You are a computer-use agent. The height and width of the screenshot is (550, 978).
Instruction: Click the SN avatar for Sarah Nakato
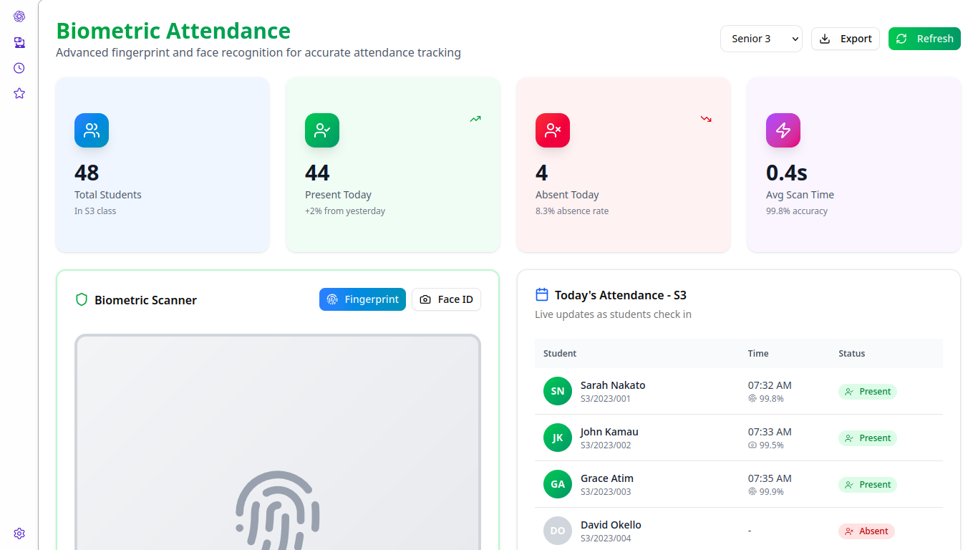pyautogui.click(x=558, y=391)
